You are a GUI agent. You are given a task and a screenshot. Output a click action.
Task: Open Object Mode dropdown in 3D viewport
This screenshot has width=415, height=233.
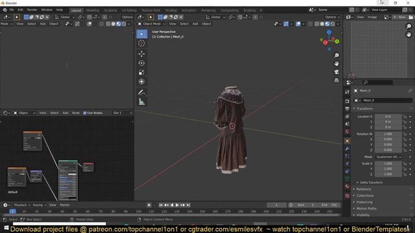pyautogui.click(x=152, y=24)
